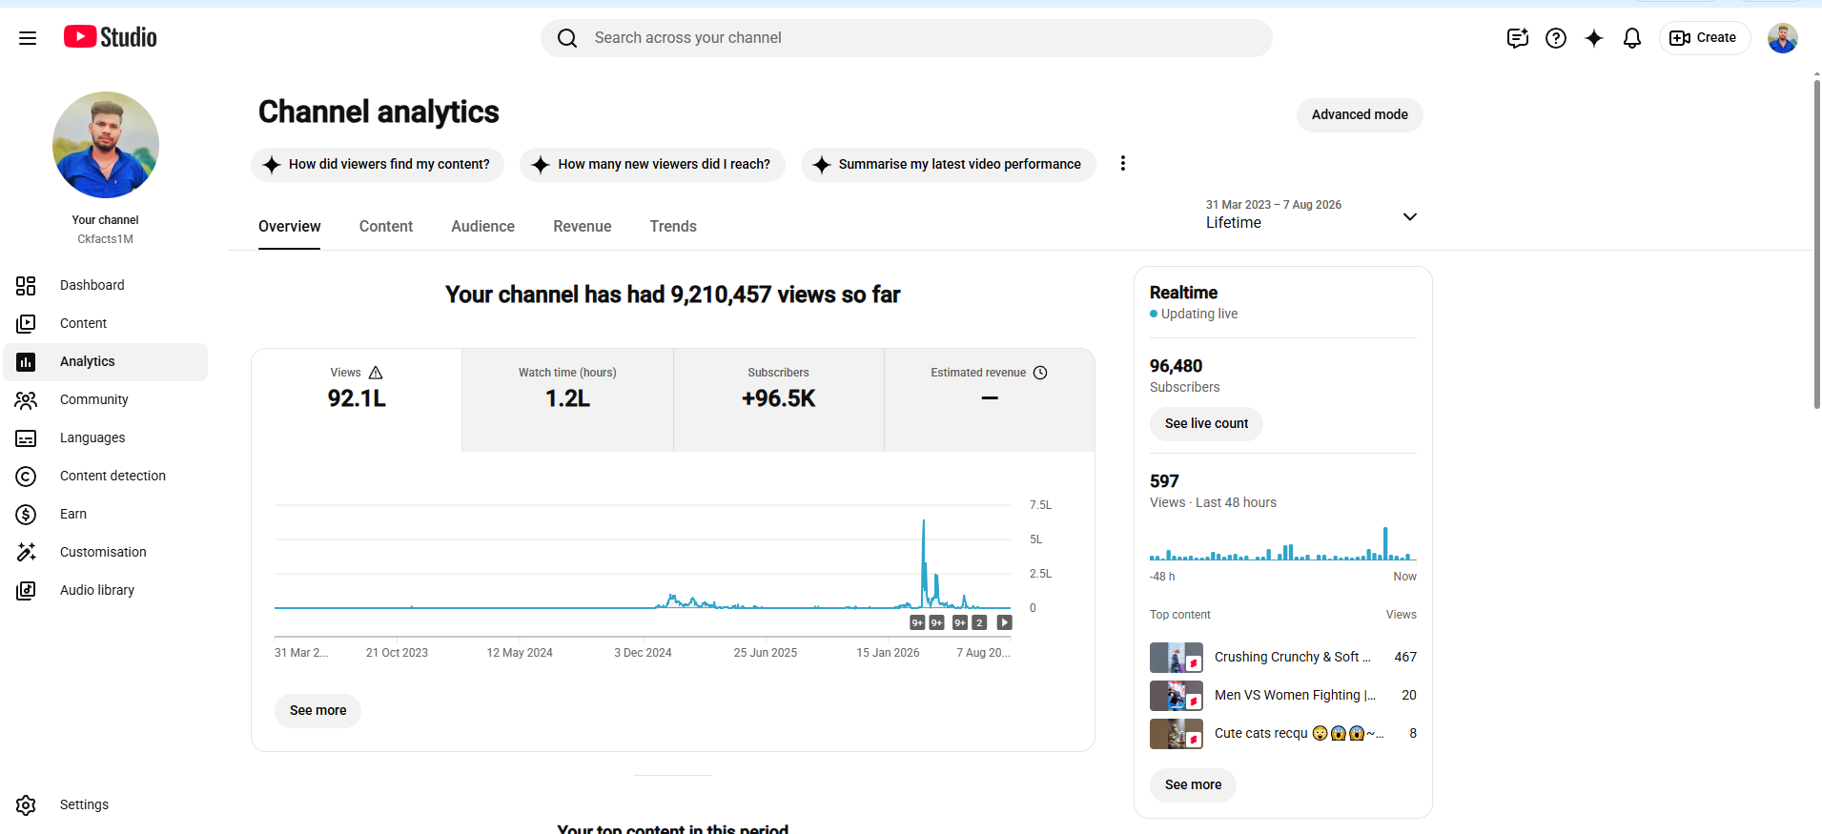Click the play marker icon under chart
Screen dimensions: 1822x834
pos(1004,622)
